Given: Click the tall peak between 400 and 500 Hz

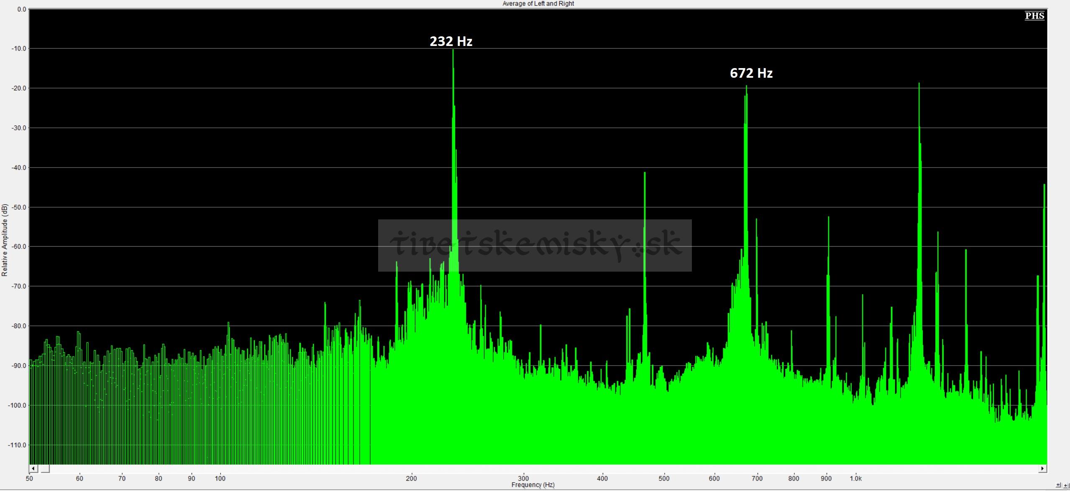Looking at the screenshot, I should coord(645,176).
